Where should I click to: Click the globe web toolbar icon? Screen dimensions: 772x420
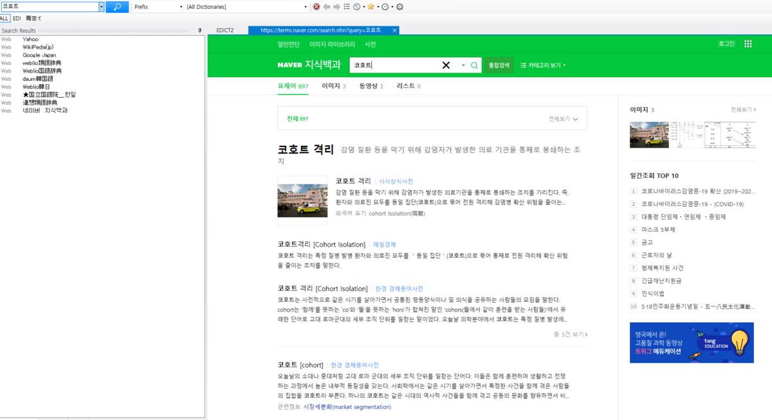[357, 6]
